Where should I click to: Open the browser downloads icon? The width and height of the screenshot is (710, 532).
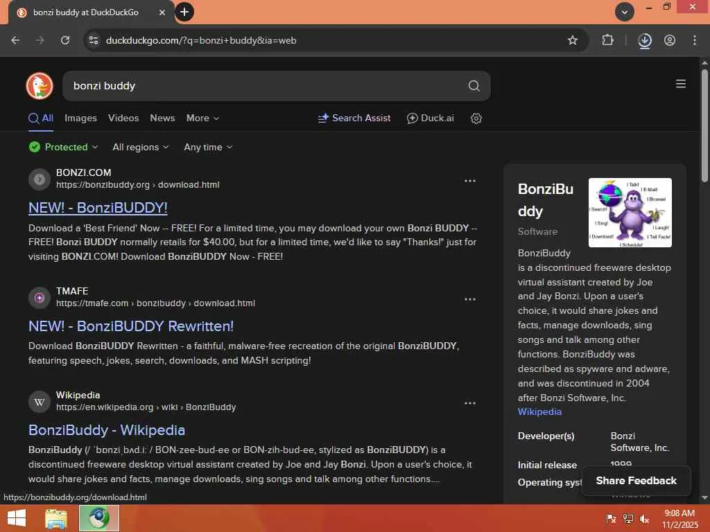[x=644, y=41]
